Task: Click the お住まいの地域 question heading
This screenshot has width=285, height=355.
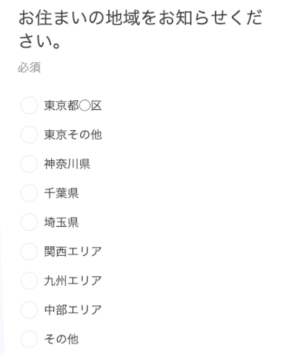Action: tap(140, 30)
